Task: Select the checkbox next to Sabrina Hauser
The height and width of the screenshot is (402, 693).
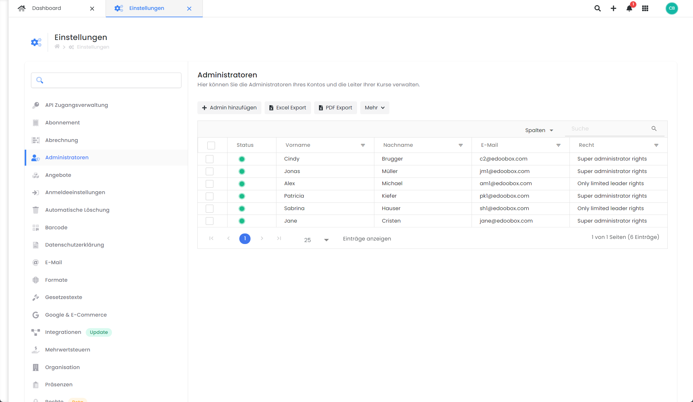Action: click(x=210, y=209)
